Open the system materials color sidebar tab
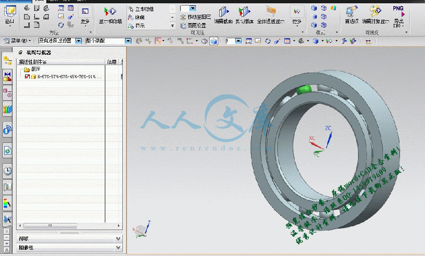 click(7, 204)
